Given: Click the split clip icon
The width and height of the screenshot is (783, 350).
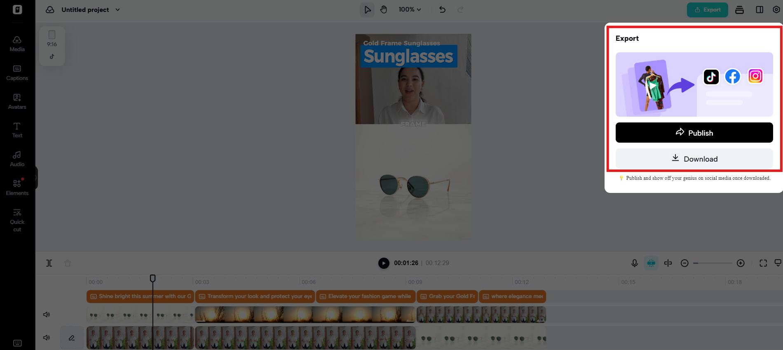Looking at the screenshot, I should [49, 263].
